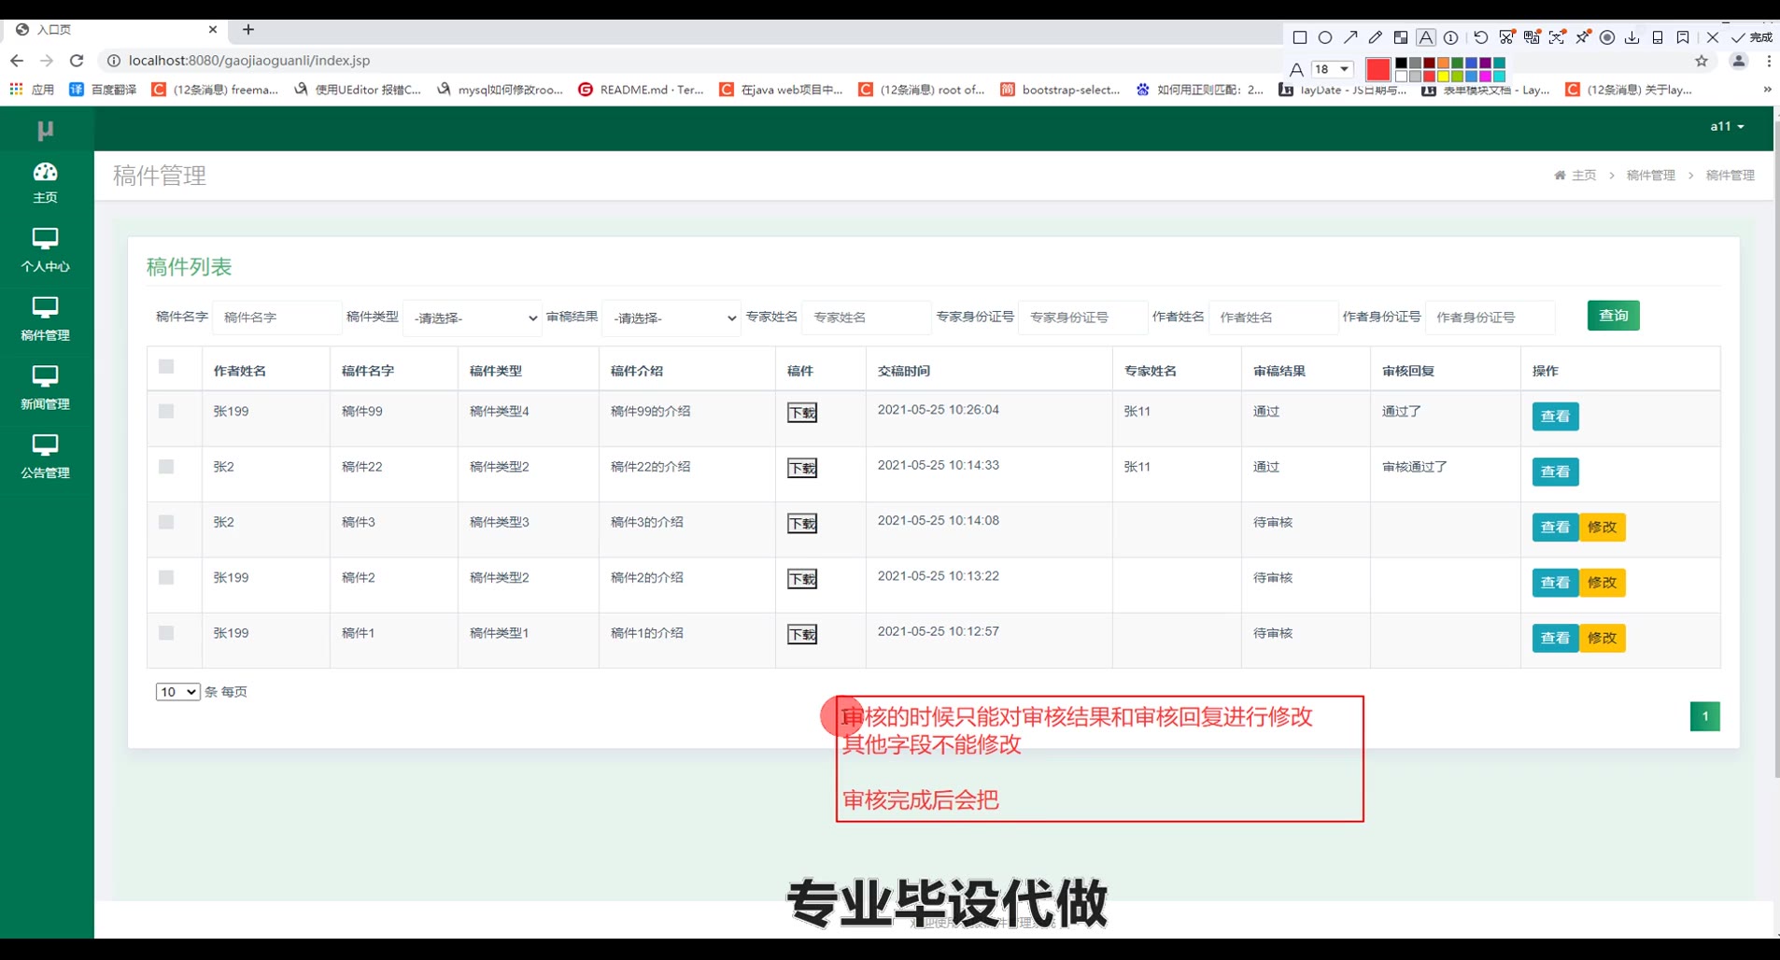Open the 稿件类型 select dropdown

[x=473, y=318]
